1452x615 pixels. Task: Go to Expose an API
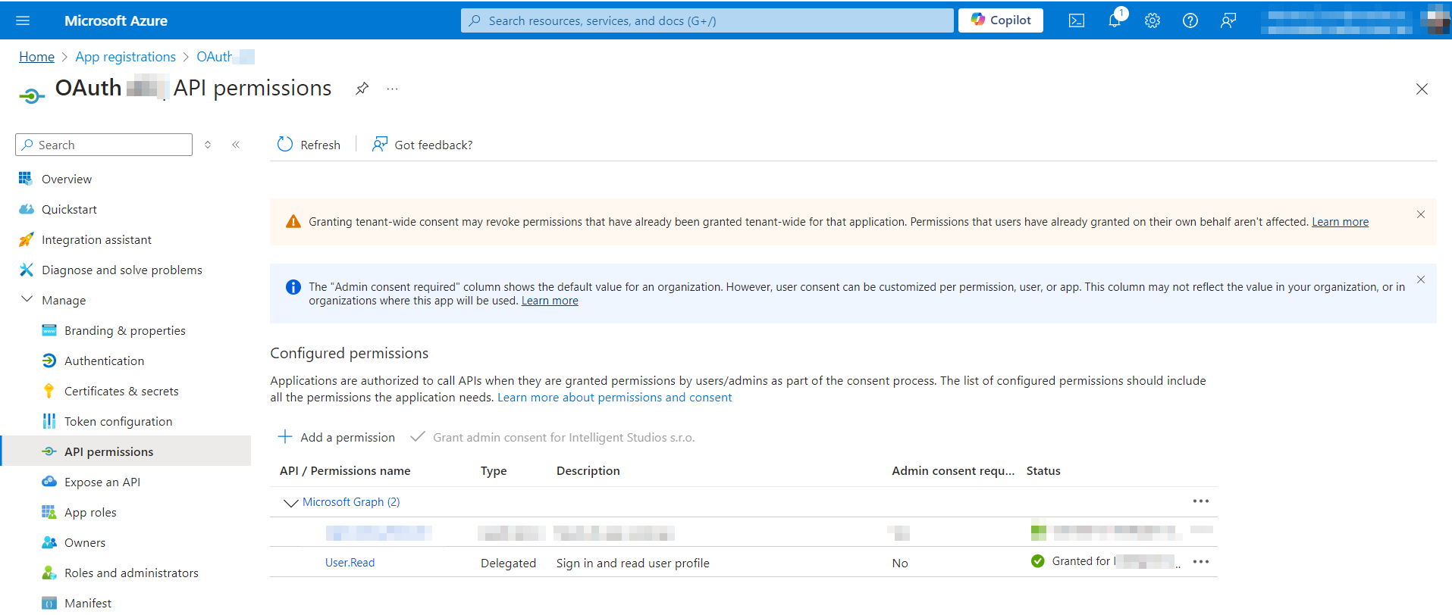point(102,482)
